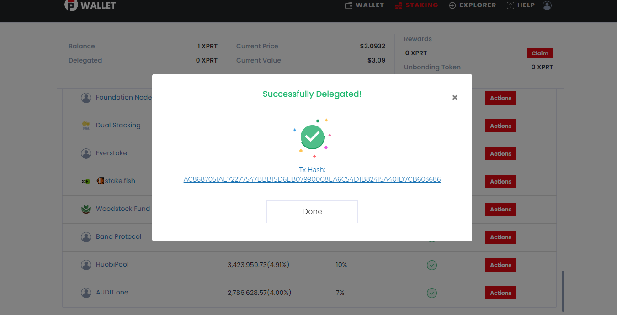This screenshot has height=315, width=617.
Task: Go to the Wallet nav item
Action: click(364, 5)
